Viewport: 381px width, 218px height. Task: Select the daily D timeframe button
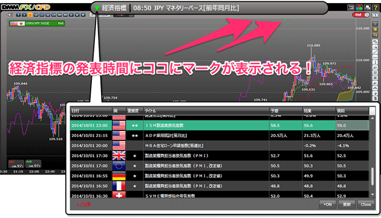pyautogui.click(x=71, y=15)
